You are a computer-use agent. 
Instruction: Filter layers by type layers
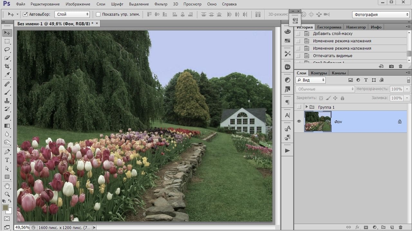(366, 80)
